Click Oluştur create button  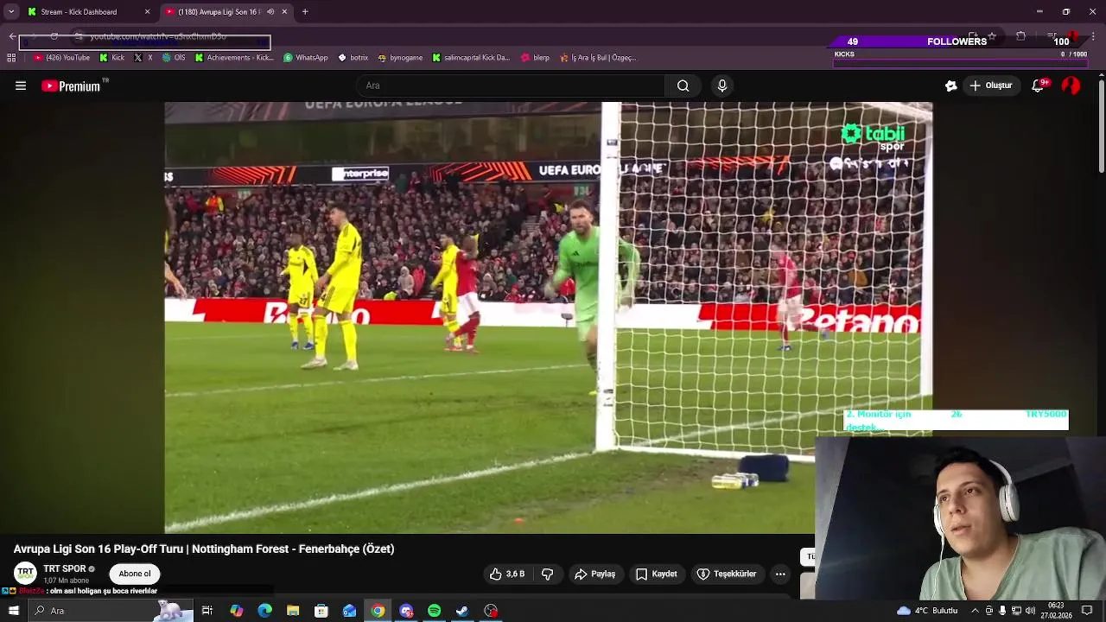tap(990, 86)
